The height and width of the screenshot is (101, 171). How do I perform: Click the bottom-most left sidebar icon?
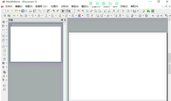tap(4, 89)
